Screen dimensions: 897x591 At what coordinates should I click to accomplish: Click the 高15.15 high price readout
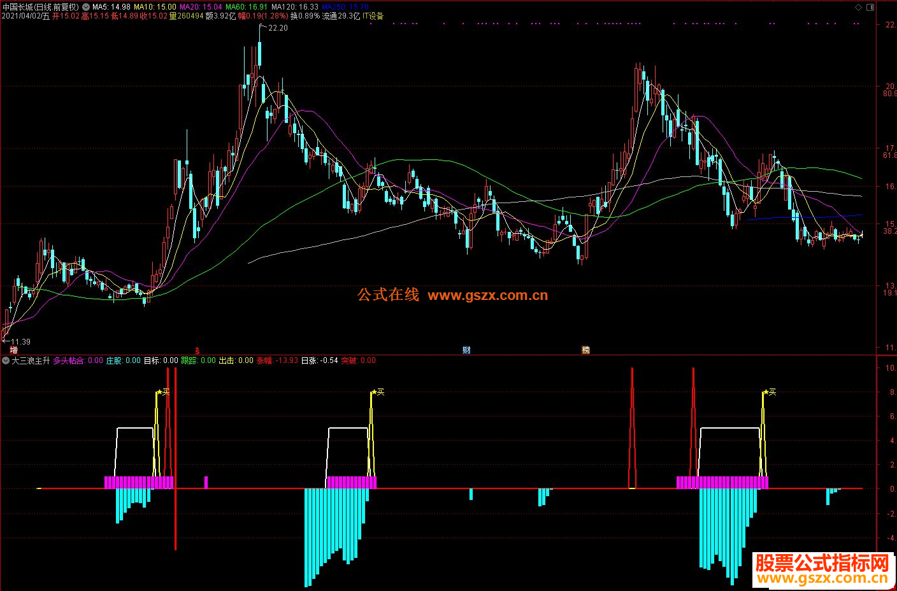pos(95,16)
